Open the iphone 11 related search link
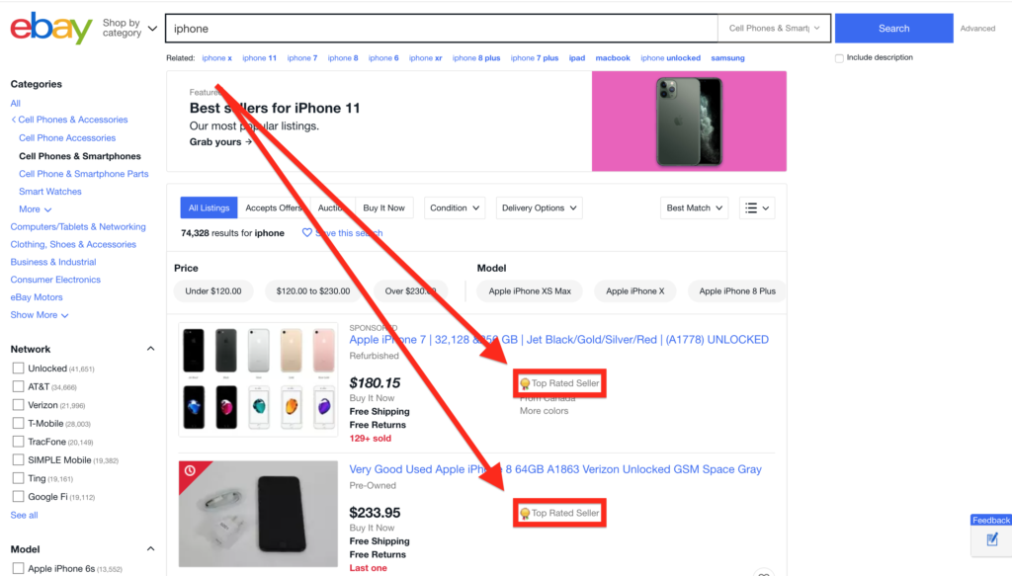Screen dimensions: 1012x576 point(259,57)
